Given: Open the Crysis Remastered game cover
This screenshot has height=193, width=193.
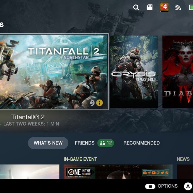Looking at the screenshot, I should (134, 72).
